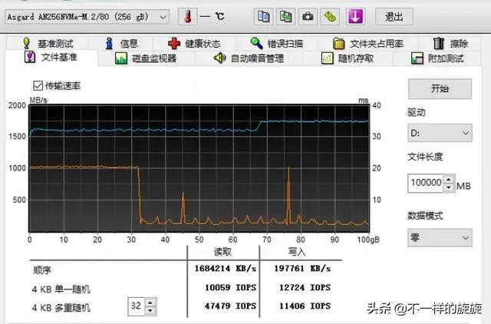Click the extra tests icon

(417, 58)
